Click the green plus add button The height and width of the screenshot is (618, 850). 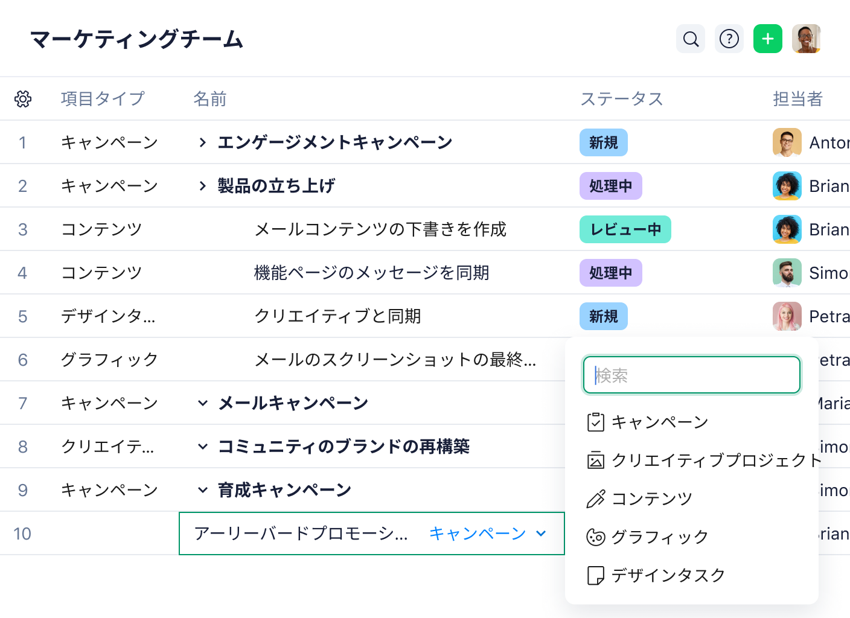(768, 39)
